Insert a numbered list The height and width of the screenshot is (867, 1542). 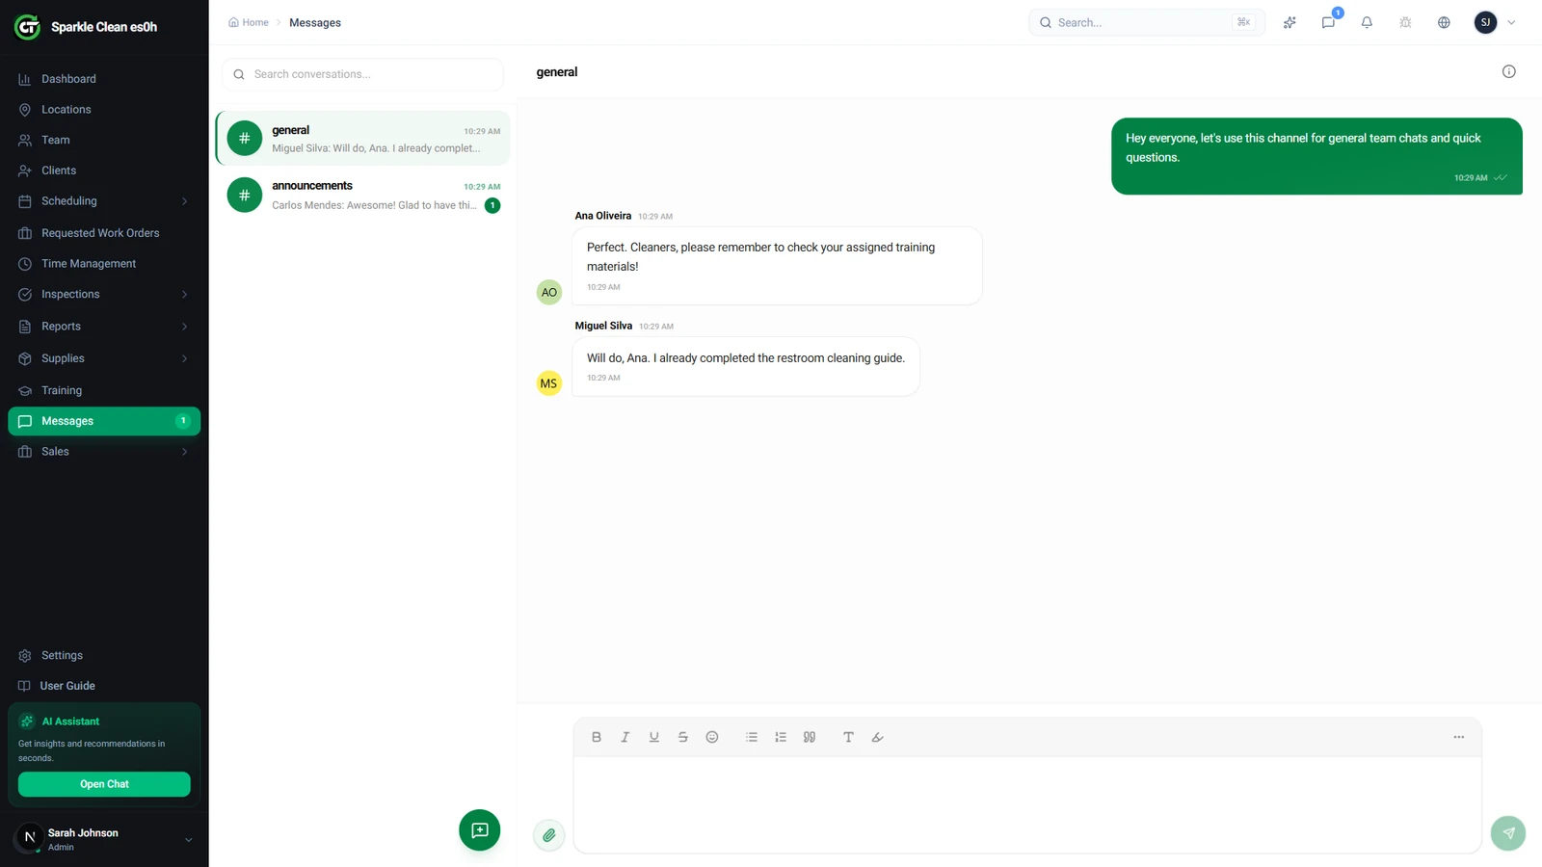781,737
